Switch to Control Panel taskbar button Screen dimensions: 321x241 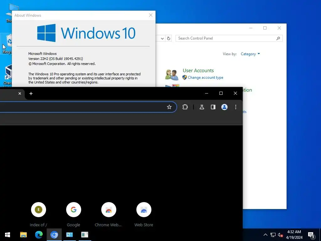pyautogui.click(x=69, y=235)
